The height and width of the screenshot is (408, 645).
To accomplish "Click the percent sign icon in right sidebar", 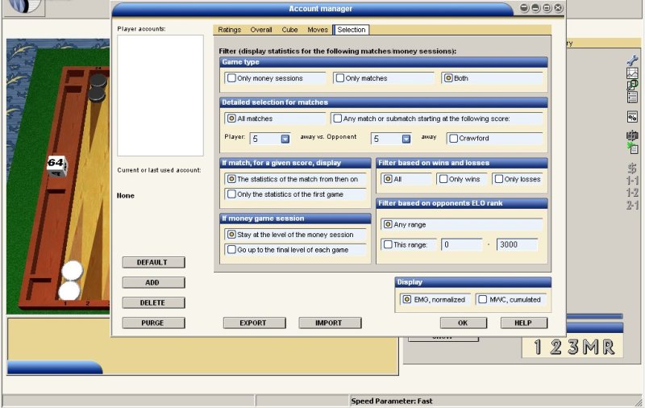I will 632,117.
